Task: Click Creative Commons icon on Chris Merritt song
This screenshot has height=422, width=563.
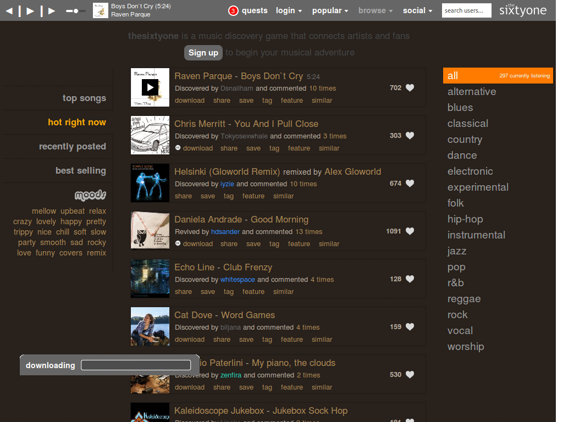Action: tap(178, 148)
